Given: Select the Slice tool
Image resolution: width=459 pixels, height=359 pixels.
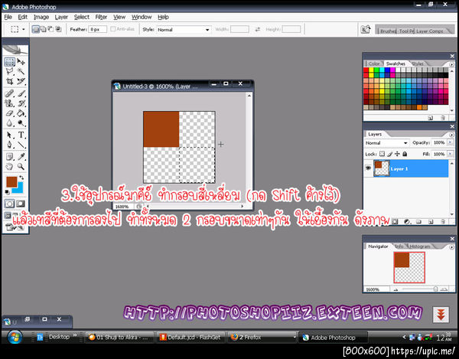Looking at the screenshot, I should coord(21,81).
